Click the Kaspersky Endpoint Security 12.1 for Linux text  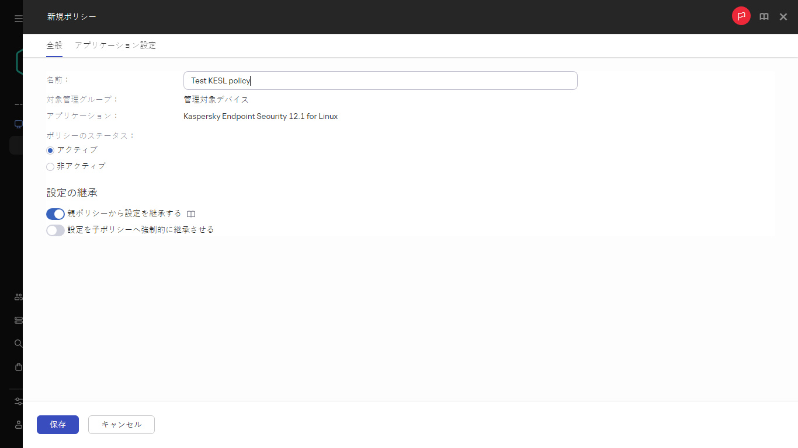tap(261, 116)
